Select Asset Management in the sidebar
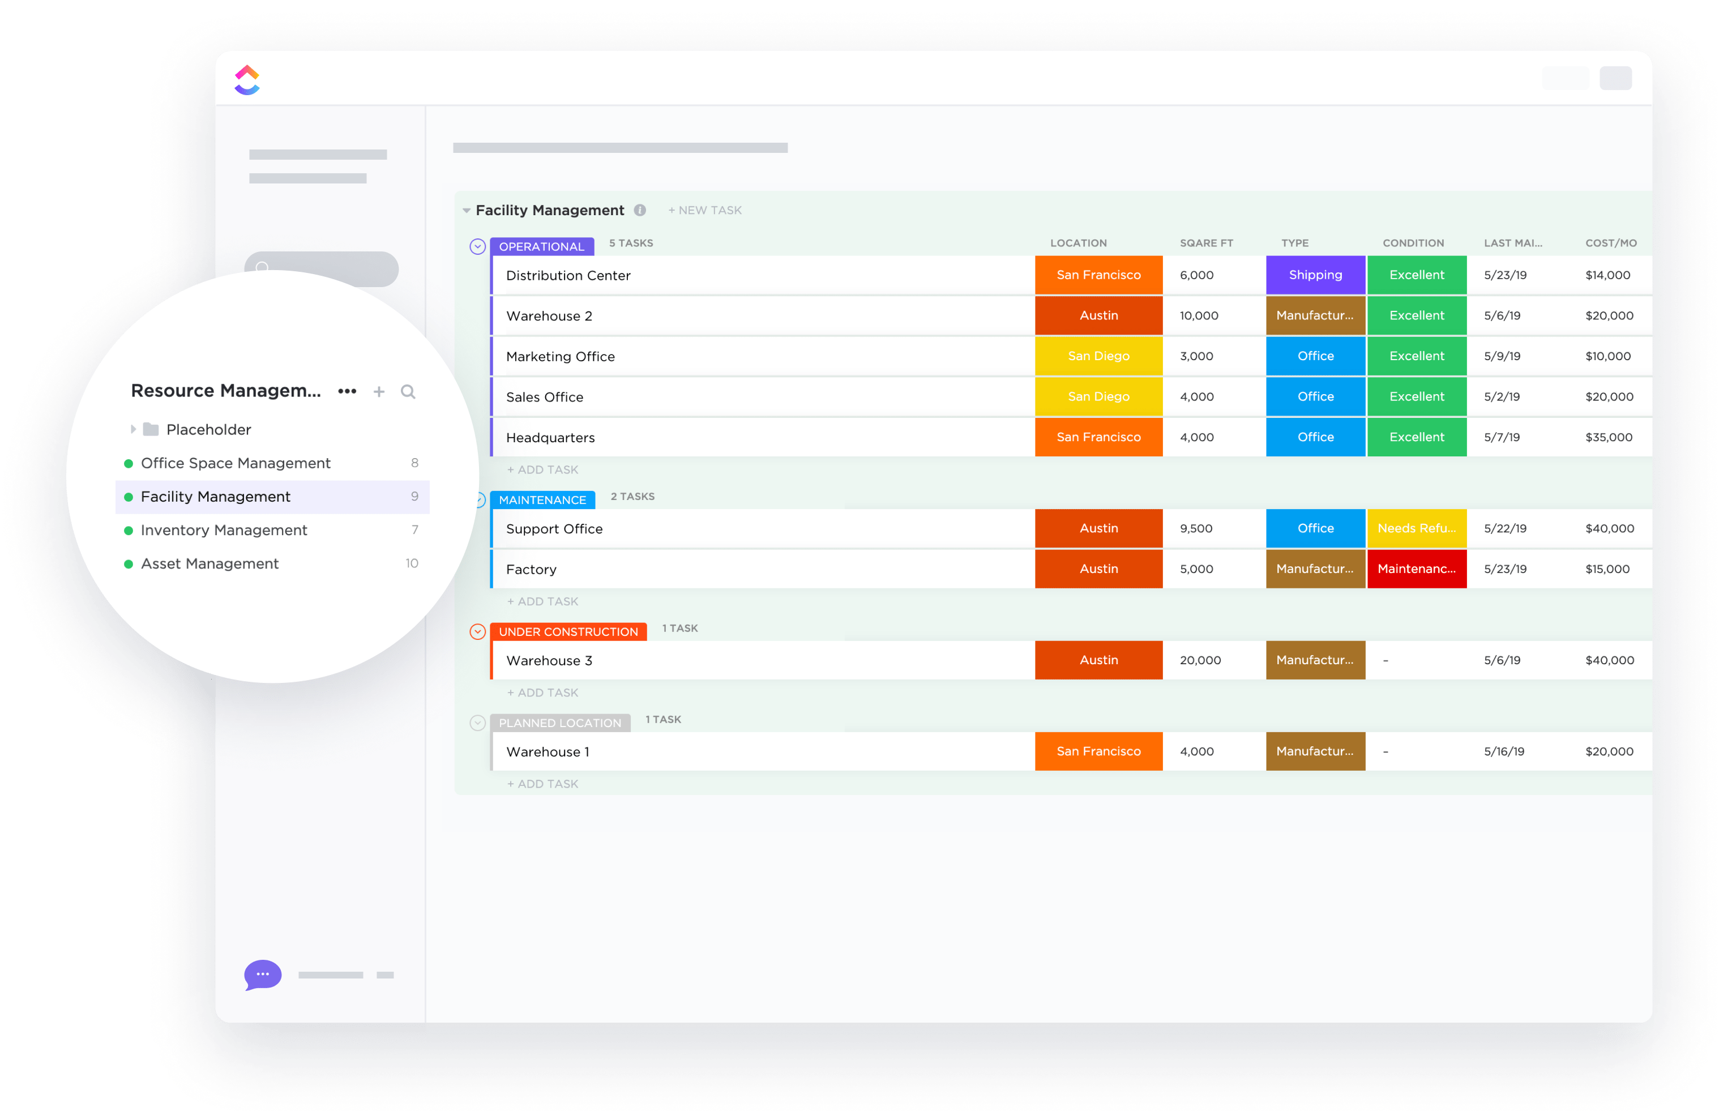This screenshot has height=1111, width=1719. 209,563
